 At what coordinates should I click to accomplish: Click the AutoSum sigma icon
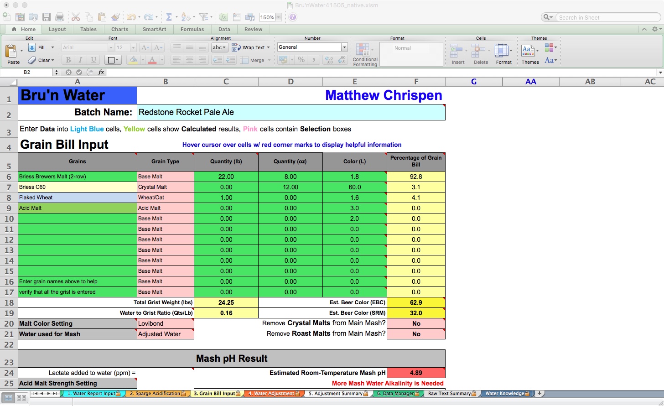point(169,17)
